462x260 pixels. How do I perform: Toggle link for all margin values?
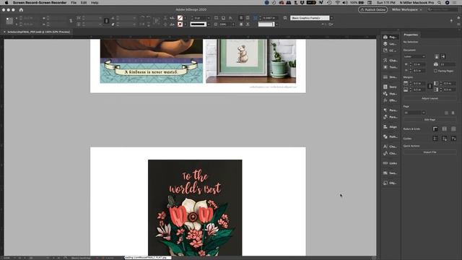430,87
